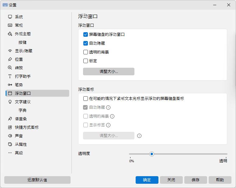This screenshot has height=188, width=236.
Task: Click the lightbulb icon beside 文字建议
Action: [x=10, y=102]
